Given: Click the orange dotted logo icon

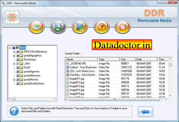Looking at the screenshot, I should click(x=12, y=17).
